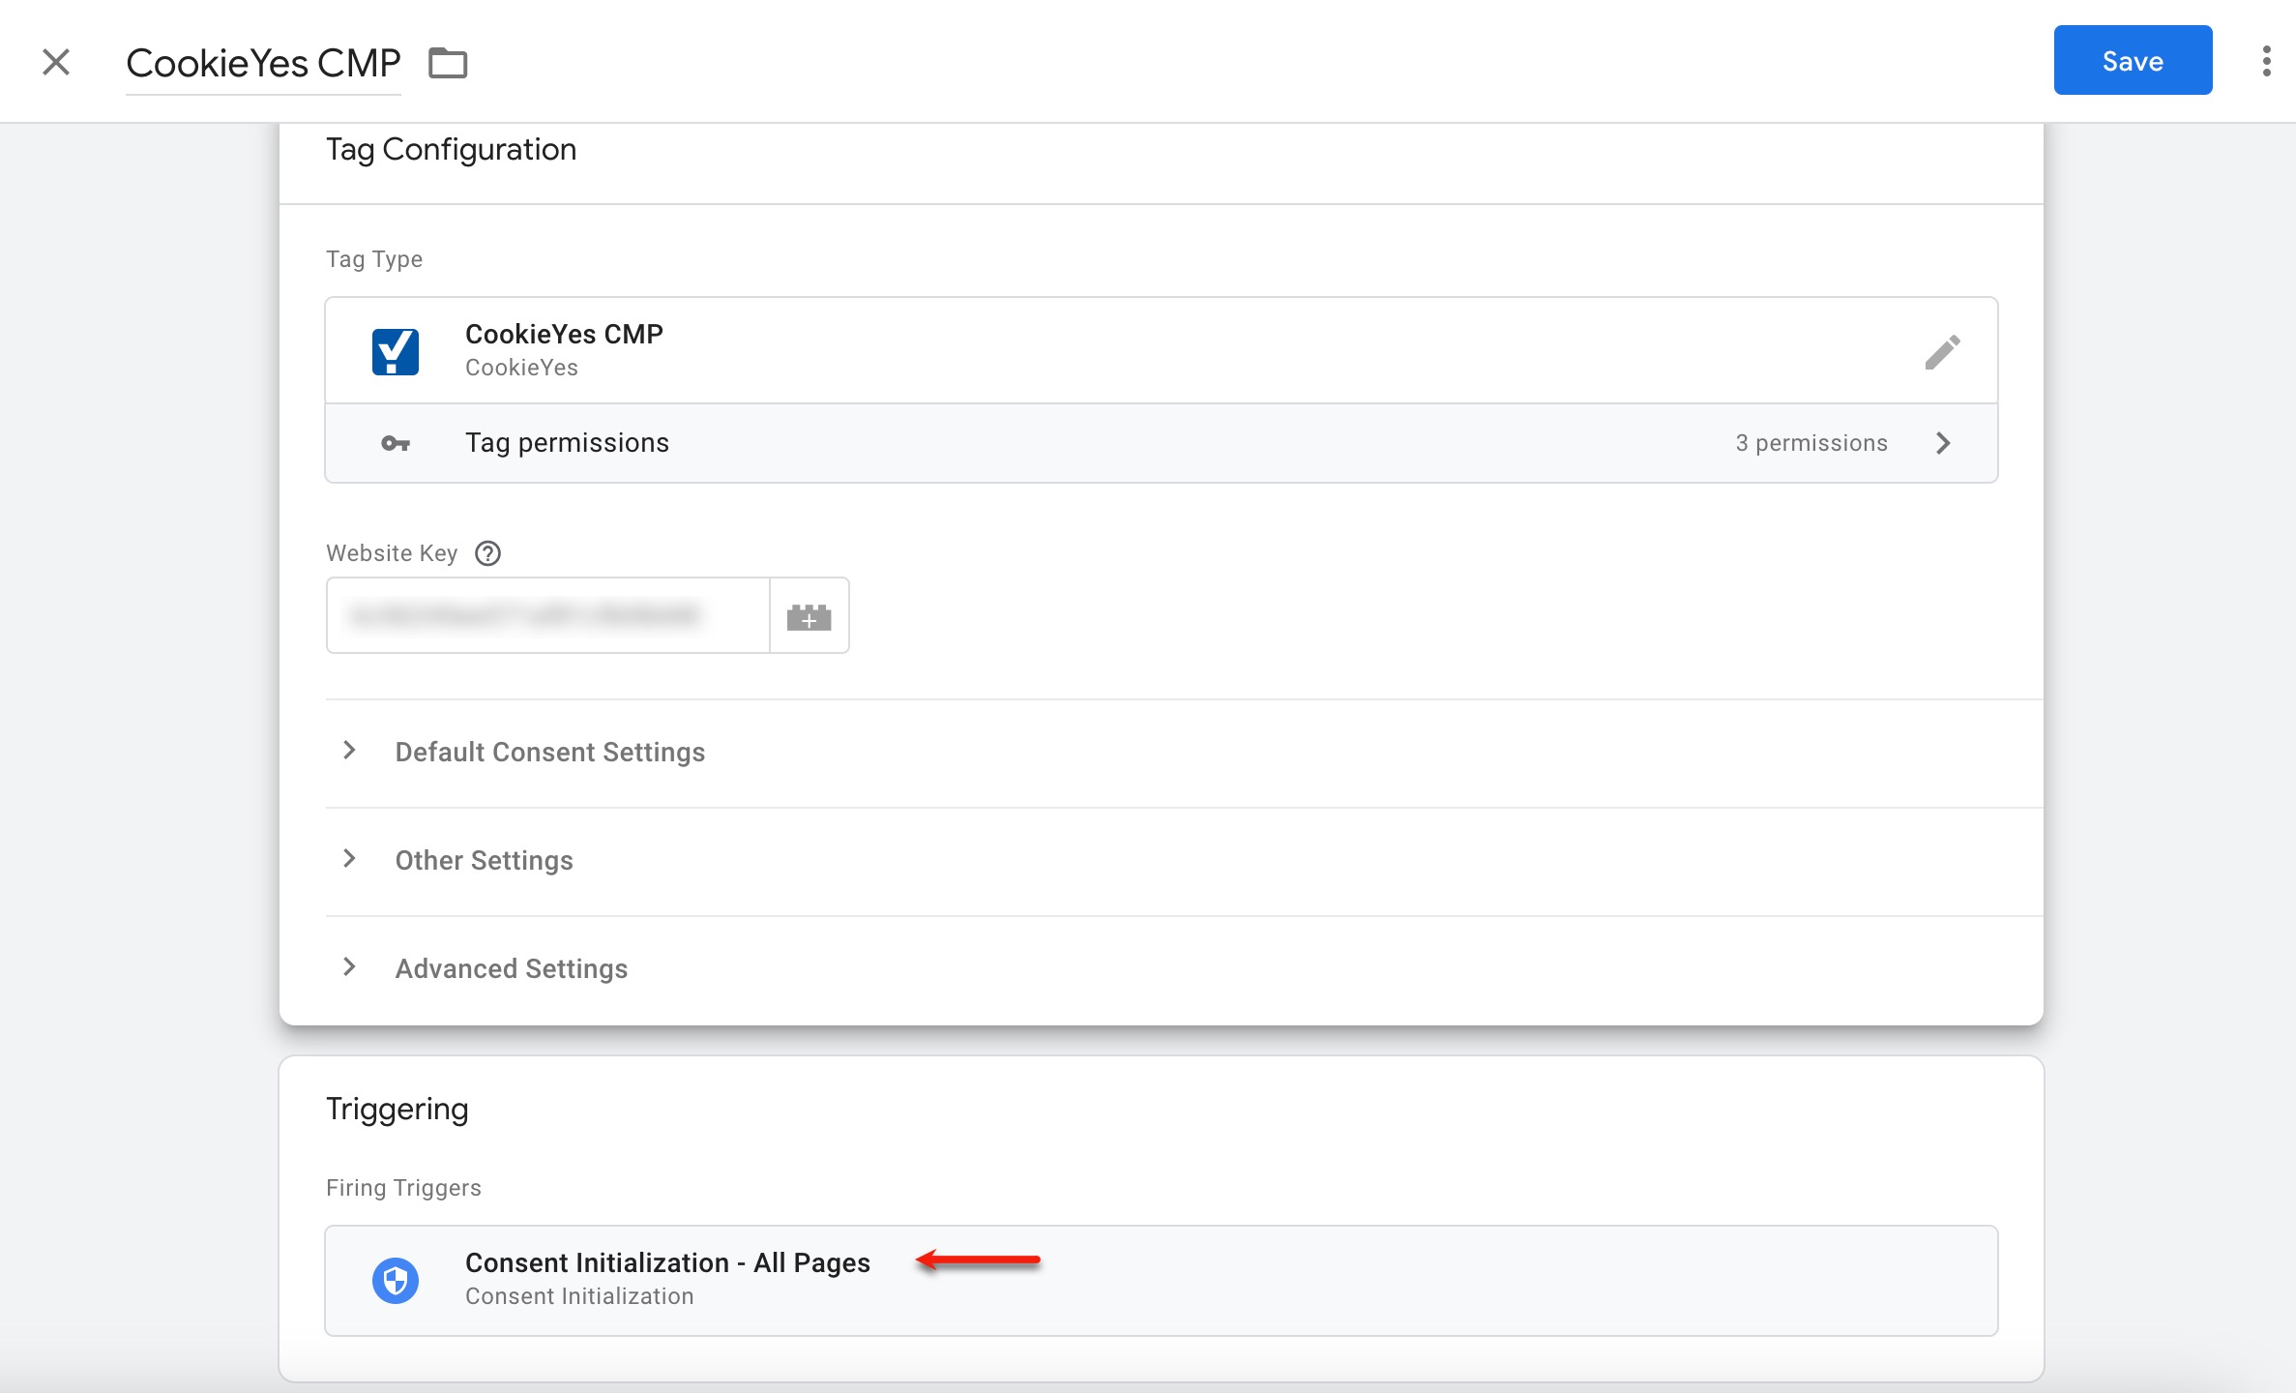Open the 3 permissions details

[x=1811, y=443]
